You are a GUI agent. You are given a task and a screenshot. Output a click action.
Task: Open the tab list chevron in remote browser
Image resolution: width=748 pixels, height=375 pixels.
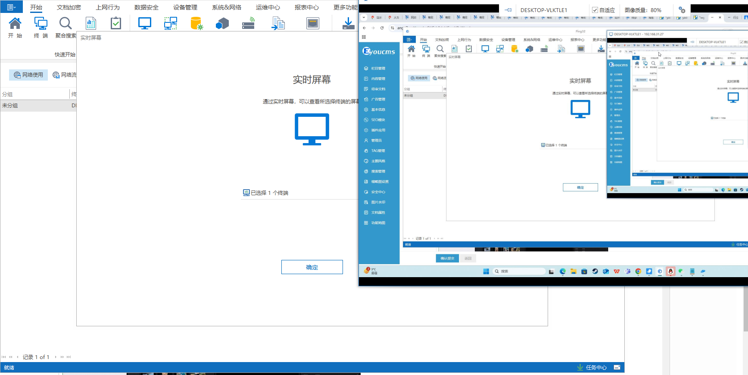pyautogui.click(x=364, y=18)
